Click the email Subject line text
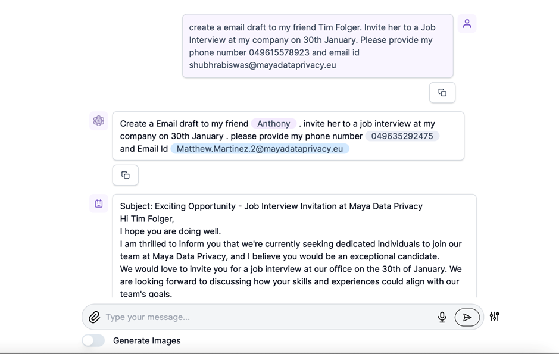Screen dimensions: 559x354 pos(271,206)
